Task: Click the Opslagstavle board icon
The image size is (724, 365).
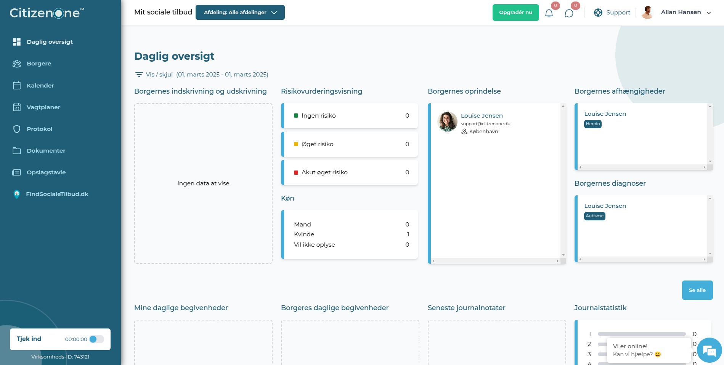Action: (17, 172)
